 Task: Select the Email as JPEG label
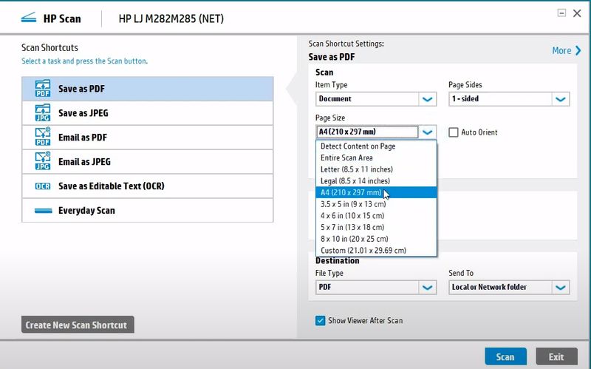pyautogui.click(x=84, y=161)
